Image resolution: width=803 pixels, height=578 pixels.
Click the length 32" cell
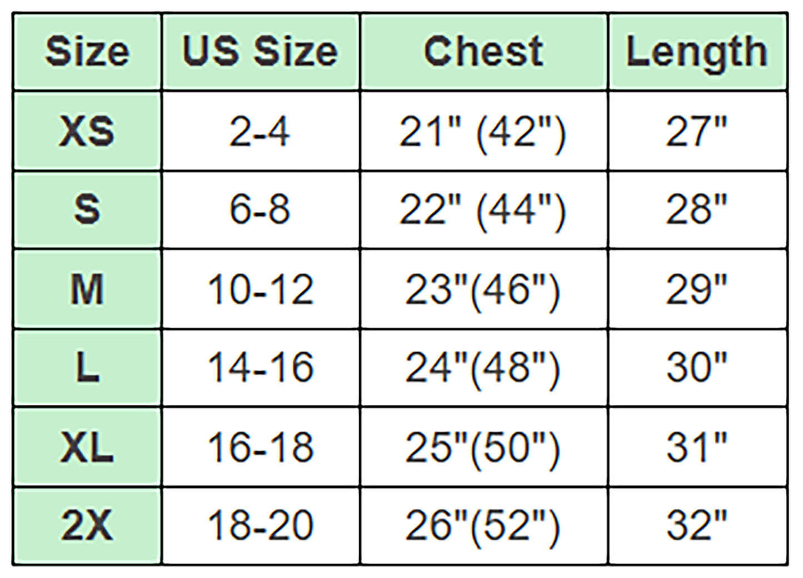[697, 525]
